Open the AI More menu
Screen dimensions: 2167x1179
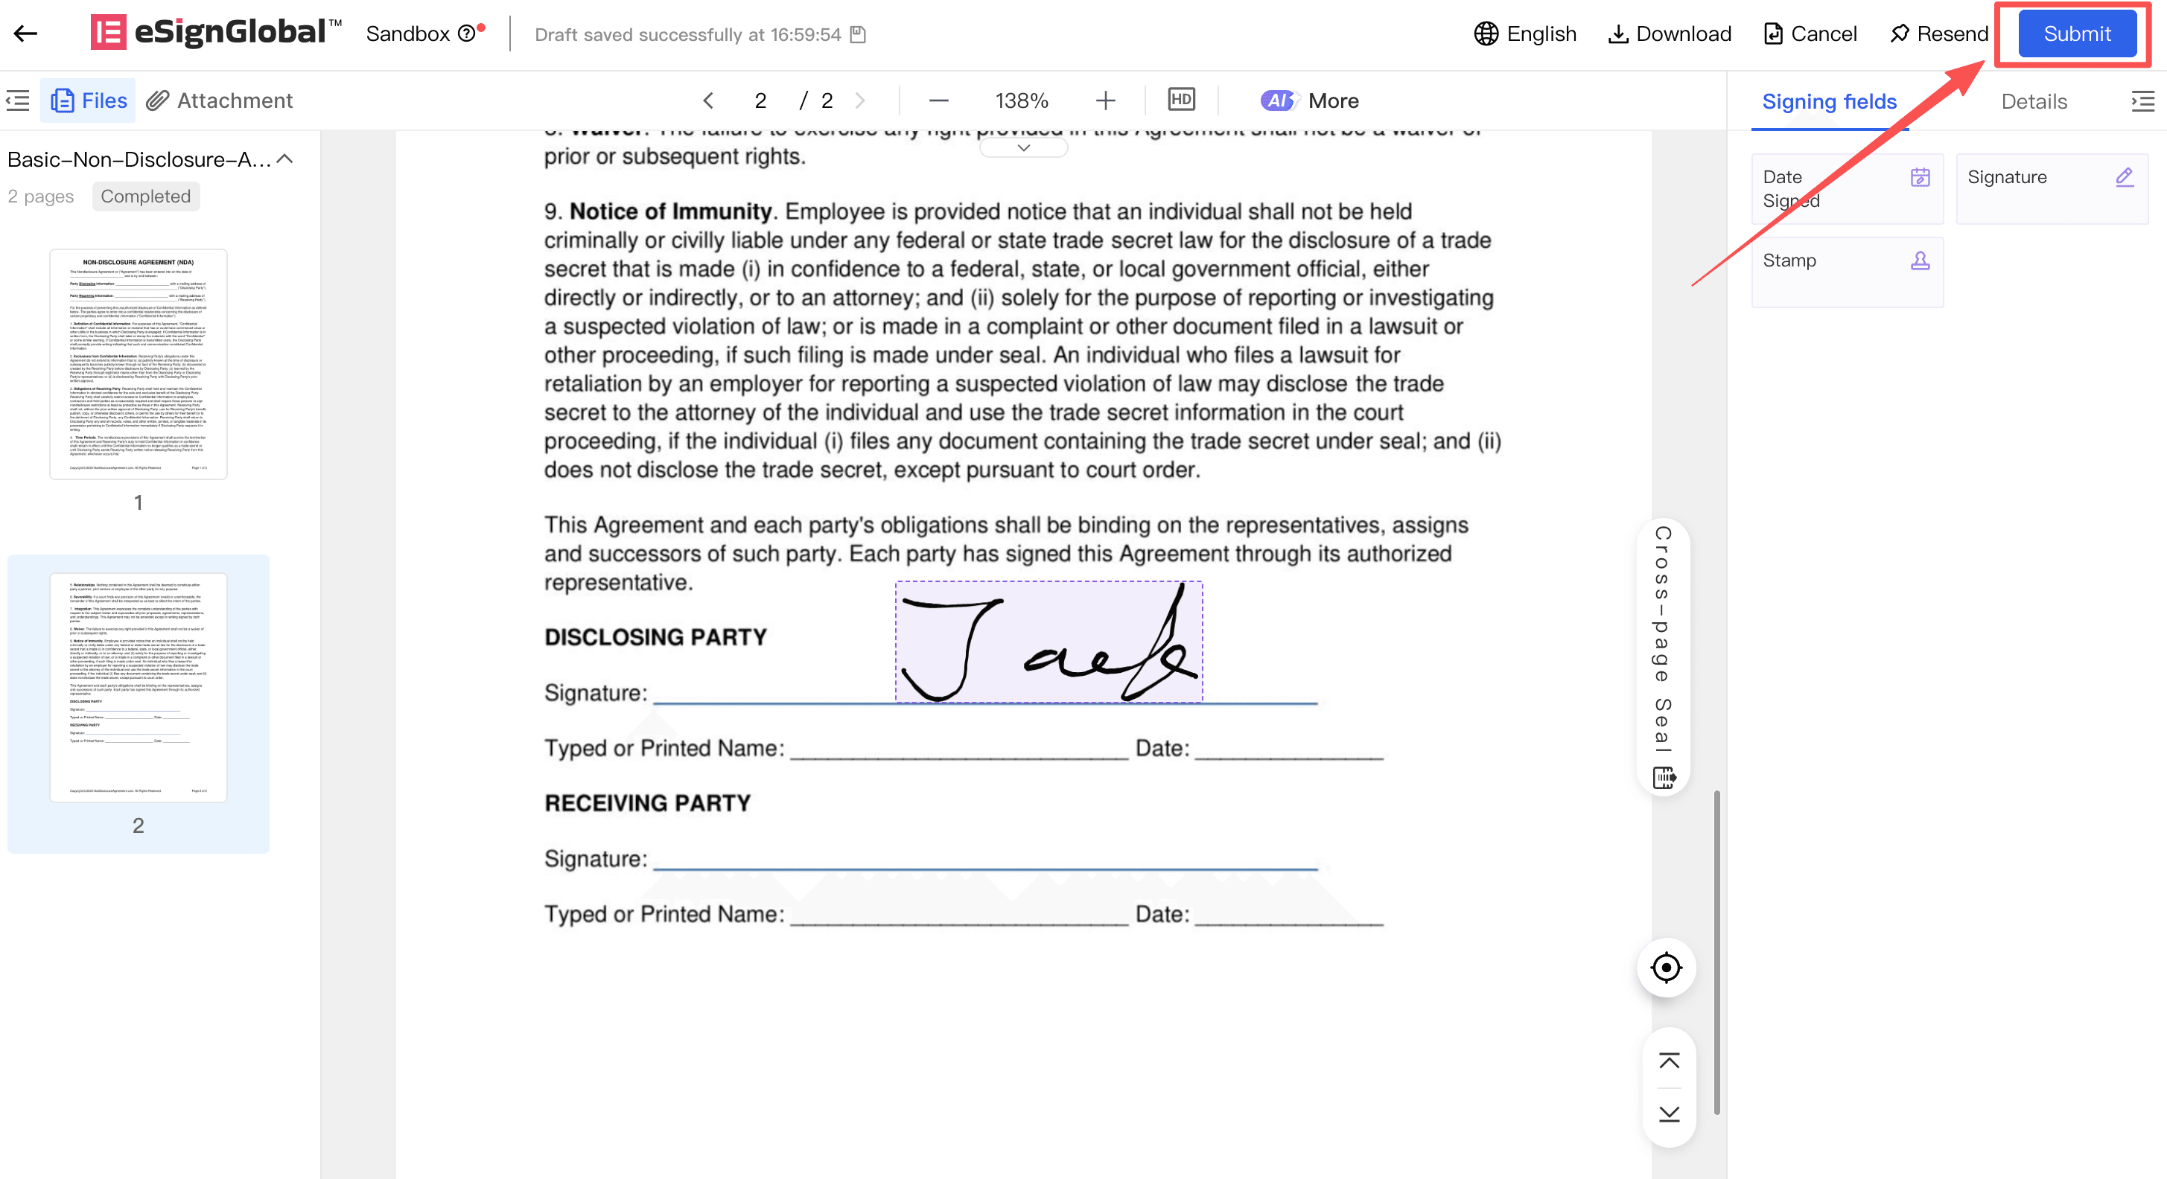[1310, 101]
